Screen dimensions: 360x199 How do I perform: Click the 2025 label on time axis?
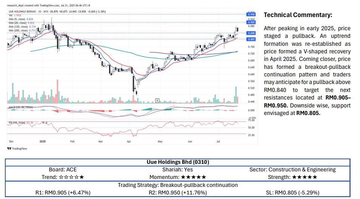(x=42, y=141)
